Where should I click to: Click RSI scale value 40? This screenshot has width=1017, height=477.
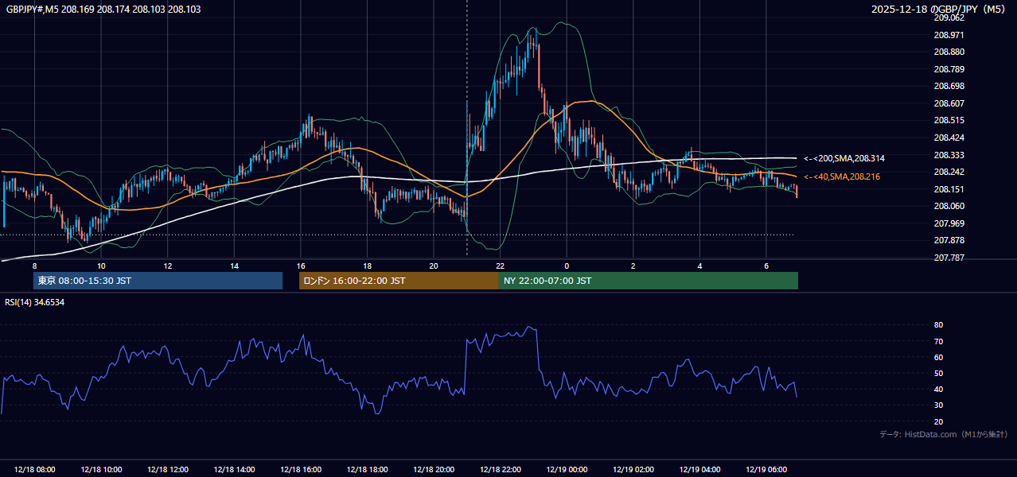tap(938, 390)
